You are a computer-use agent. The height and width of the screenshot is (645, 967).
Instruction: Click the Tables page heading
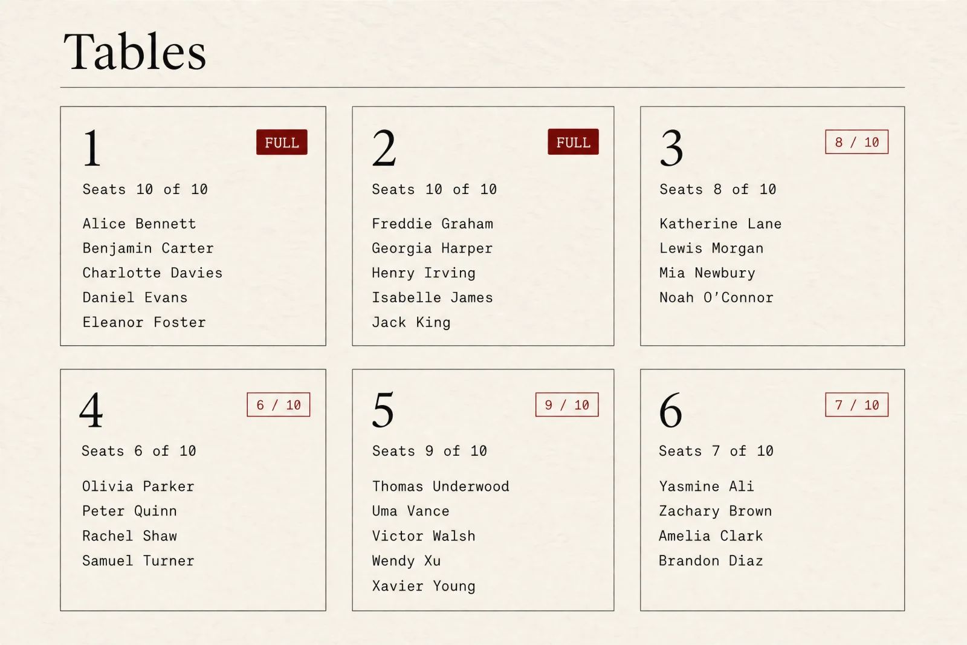(135, 51)
